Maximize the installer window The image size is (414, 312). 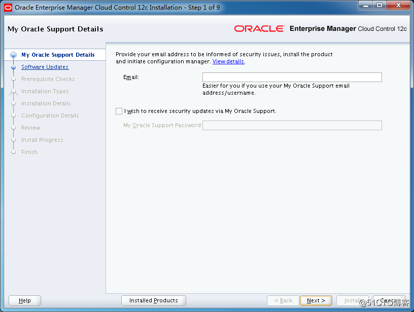pyautogui.click(x=379, y=6)
